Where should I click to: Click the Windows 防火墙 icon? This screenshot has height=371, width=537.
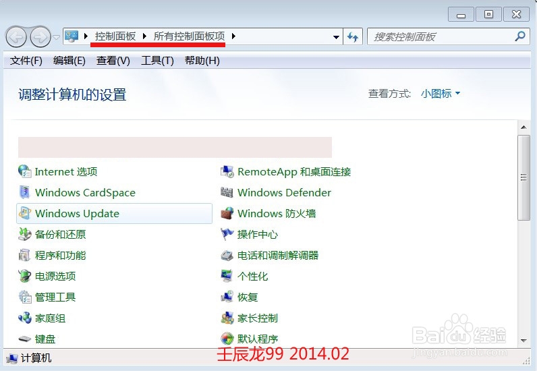click(x=227, y=213)
